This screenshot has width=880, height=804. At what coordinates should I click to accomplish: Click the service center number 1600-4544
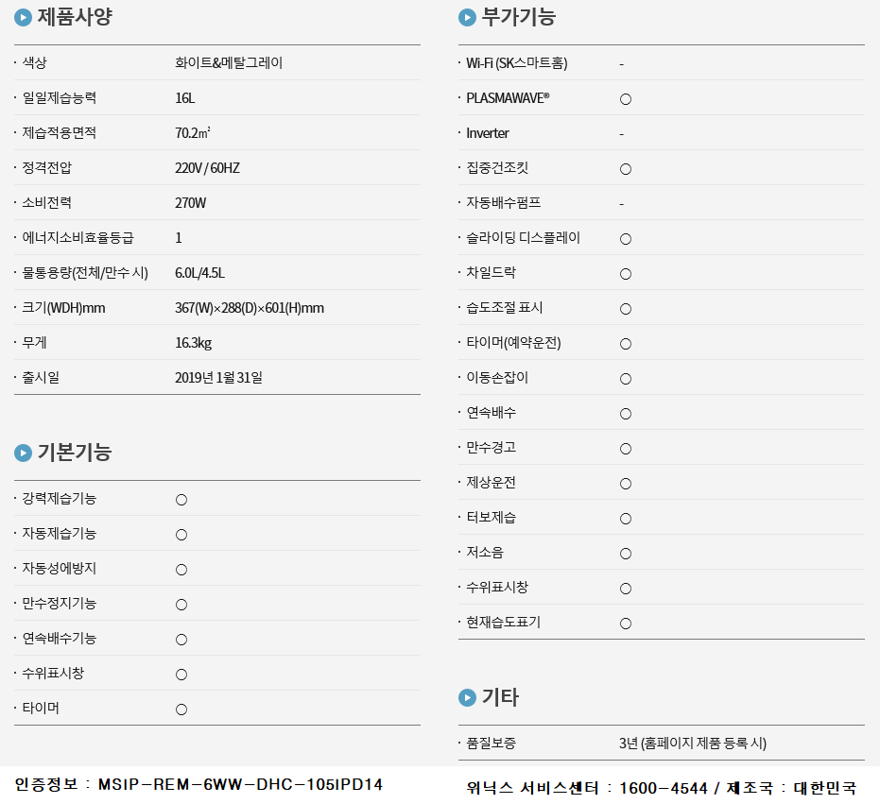664,788
